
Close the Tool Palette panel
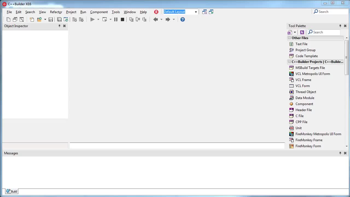point(345,26)
